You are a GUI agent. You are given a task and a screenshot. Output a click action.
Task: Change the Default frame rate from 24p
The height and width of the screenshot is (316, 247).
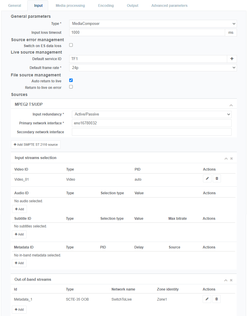click(153, 68)
